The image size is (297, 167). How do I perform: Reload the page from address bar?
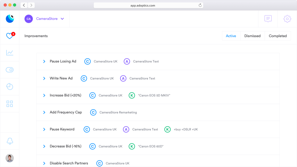tap(200, 5)
